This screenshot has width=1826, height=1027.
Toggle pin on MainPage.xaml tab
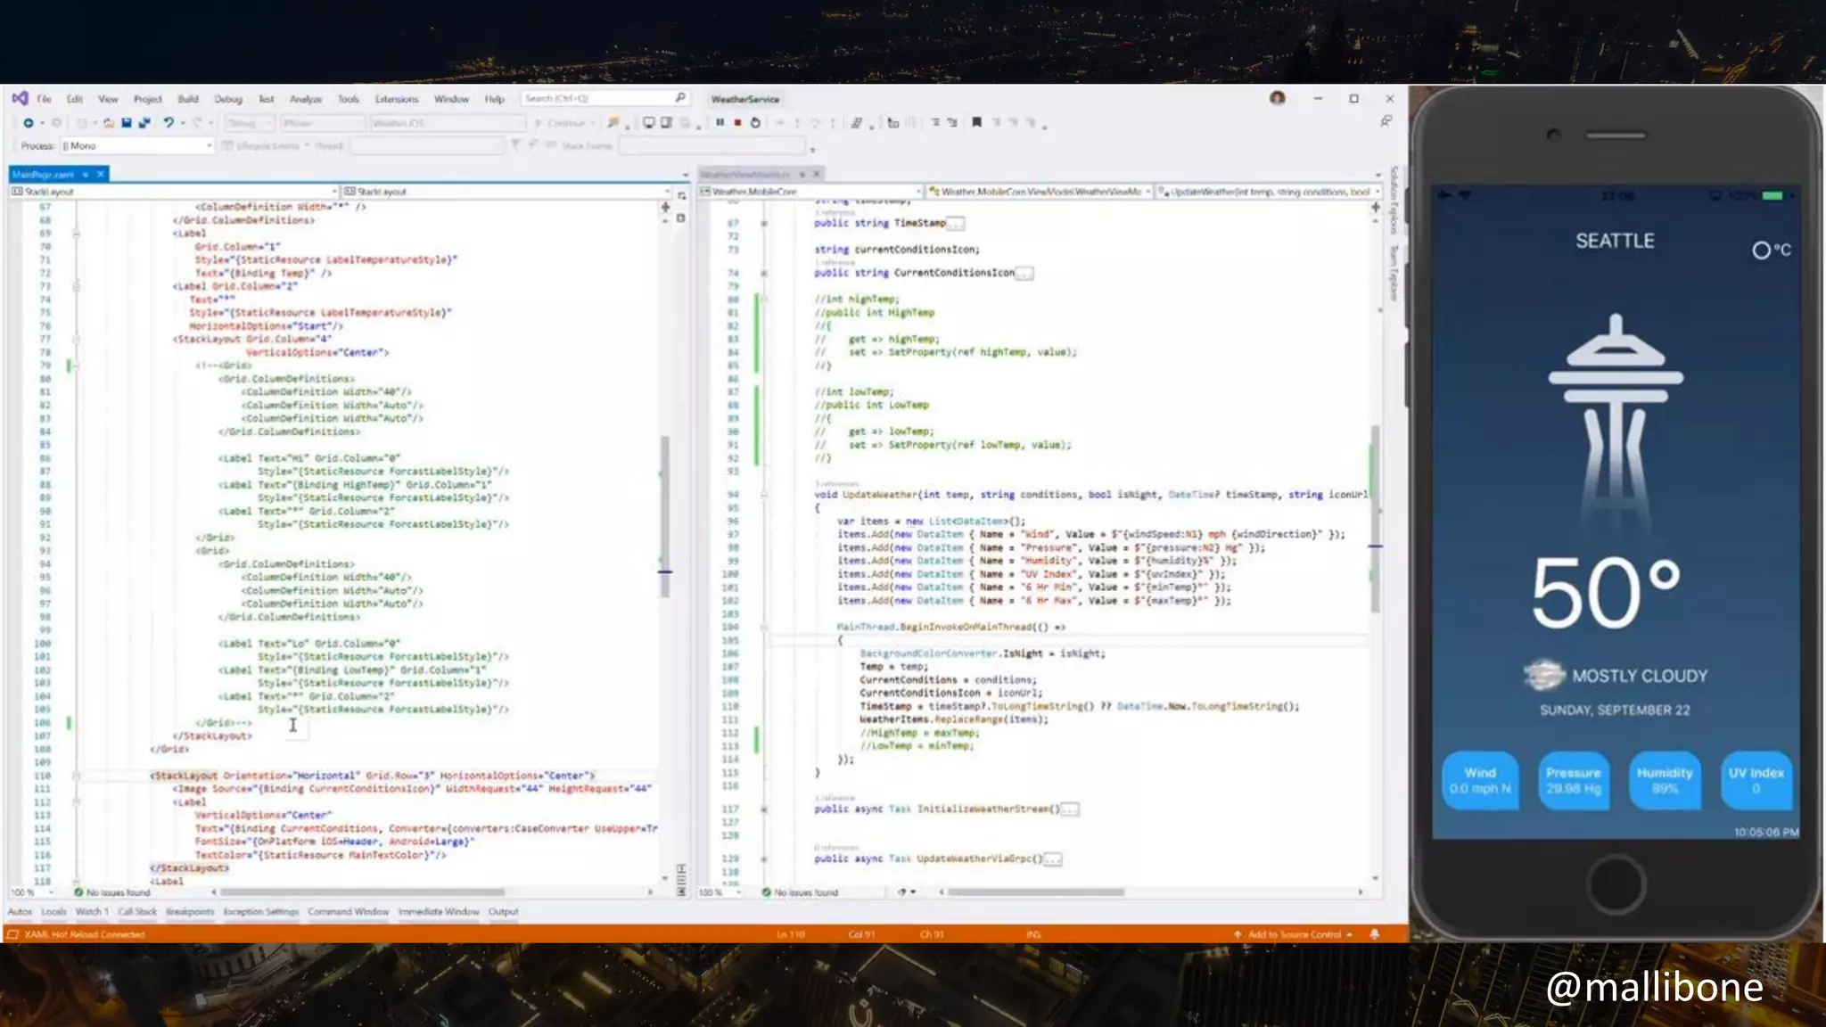point(86,174)
